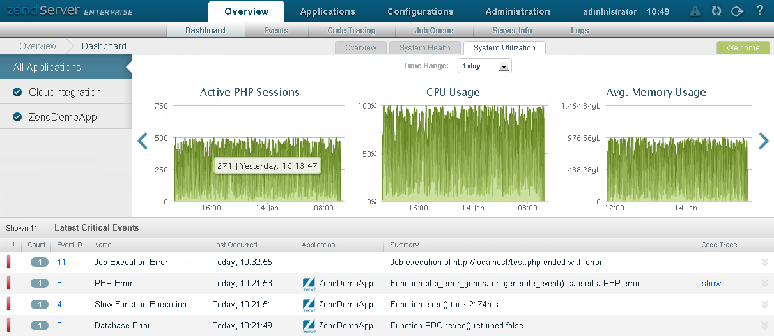Go to previous charts with left arrow

pos(143,141)
